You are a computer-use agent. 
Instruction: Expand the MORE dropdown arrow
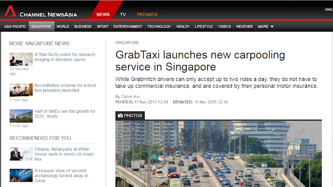pyautogui.click(x=272, y=26)
